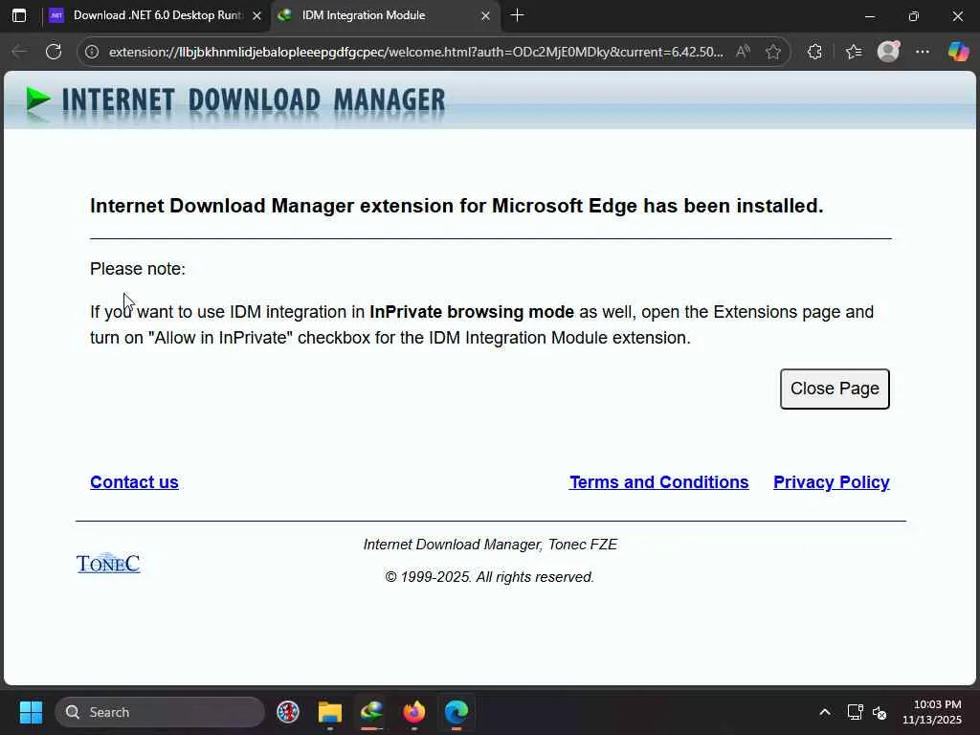Click the "Internet Download Manager, Tonec FZE" text
The height and width of the screenshot is (735, 980).
coord(490,545)
